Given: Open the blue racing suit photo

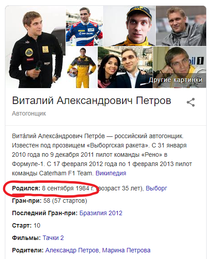Looking at the screenshot, I should [85, 26].
